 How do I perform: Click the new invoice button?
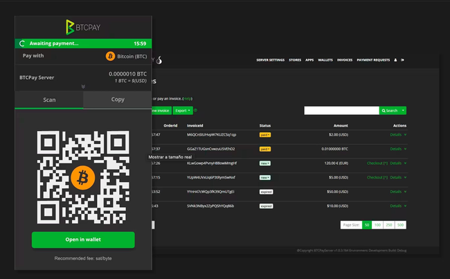click(161, 111)
